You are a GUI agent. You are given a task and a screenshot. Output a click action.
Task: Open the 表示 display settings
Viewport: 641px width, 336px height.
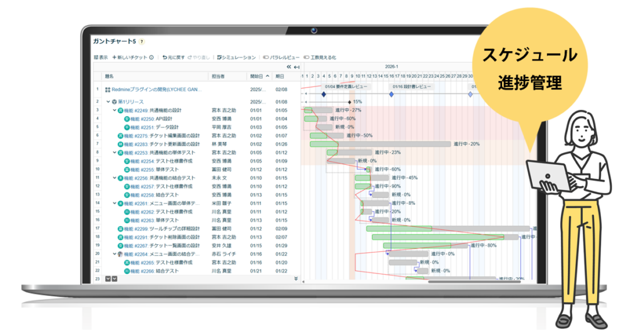pyautogui.click(x=101, y=57)
